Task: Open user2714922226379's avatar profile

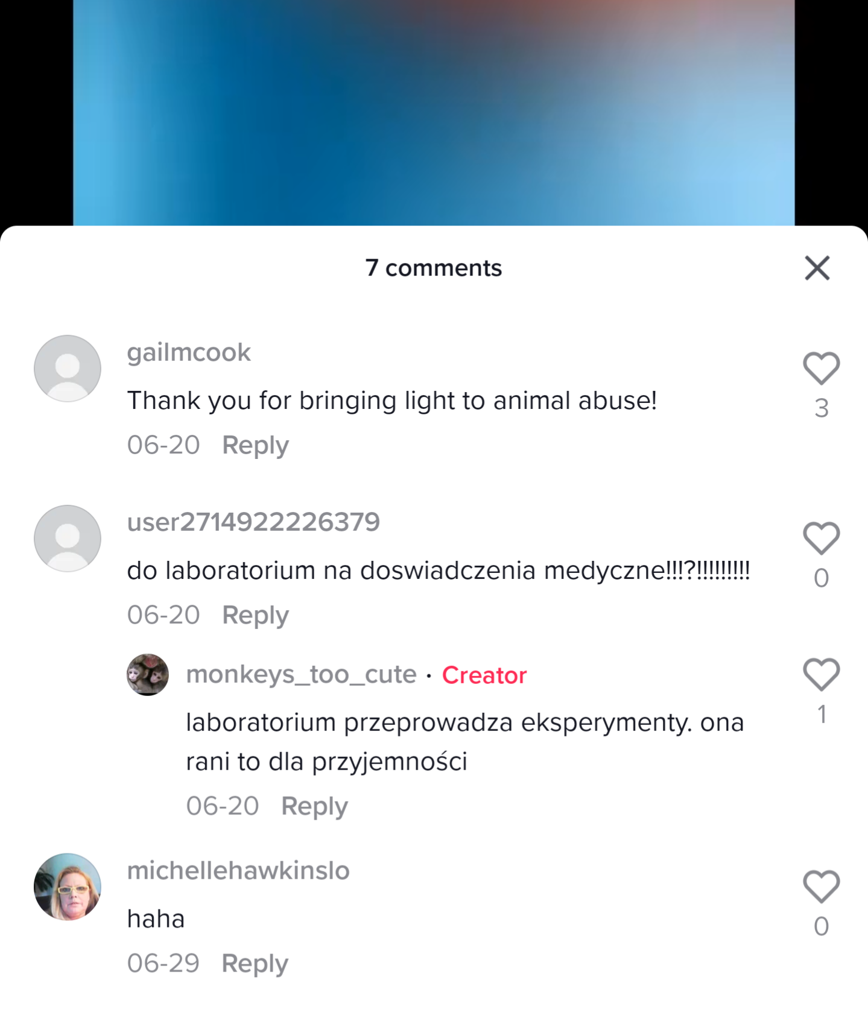Action: tap(68, 539)
